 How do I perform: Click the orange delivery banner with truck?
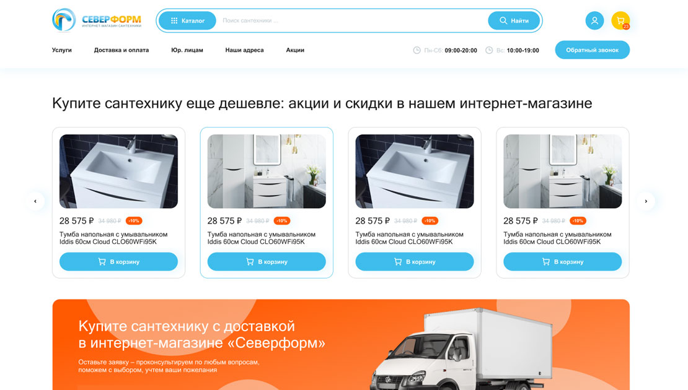point(341,344)
